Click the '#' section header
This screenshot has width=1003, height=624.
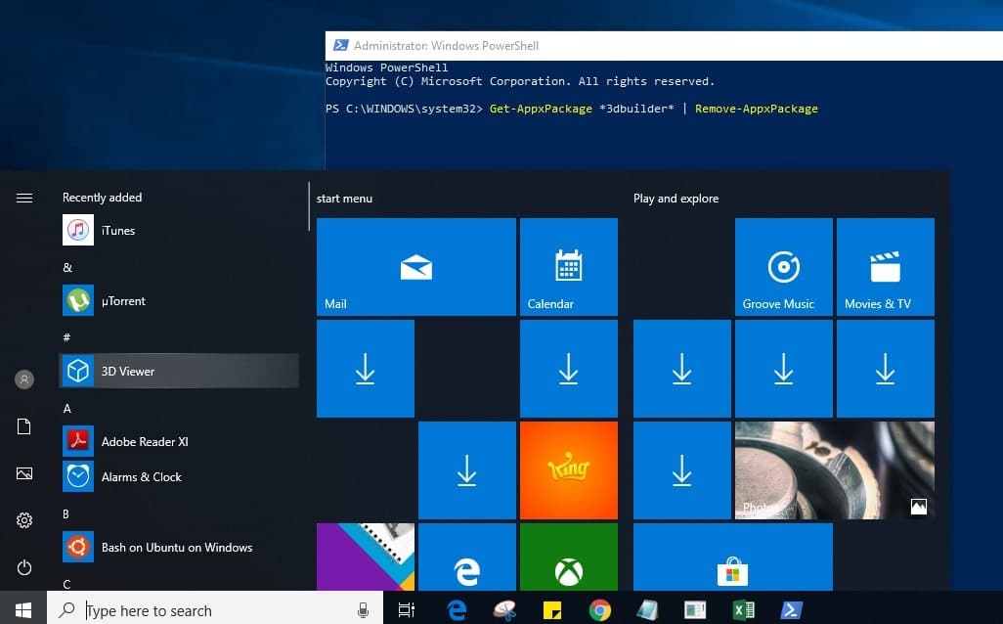coord(66,337)
